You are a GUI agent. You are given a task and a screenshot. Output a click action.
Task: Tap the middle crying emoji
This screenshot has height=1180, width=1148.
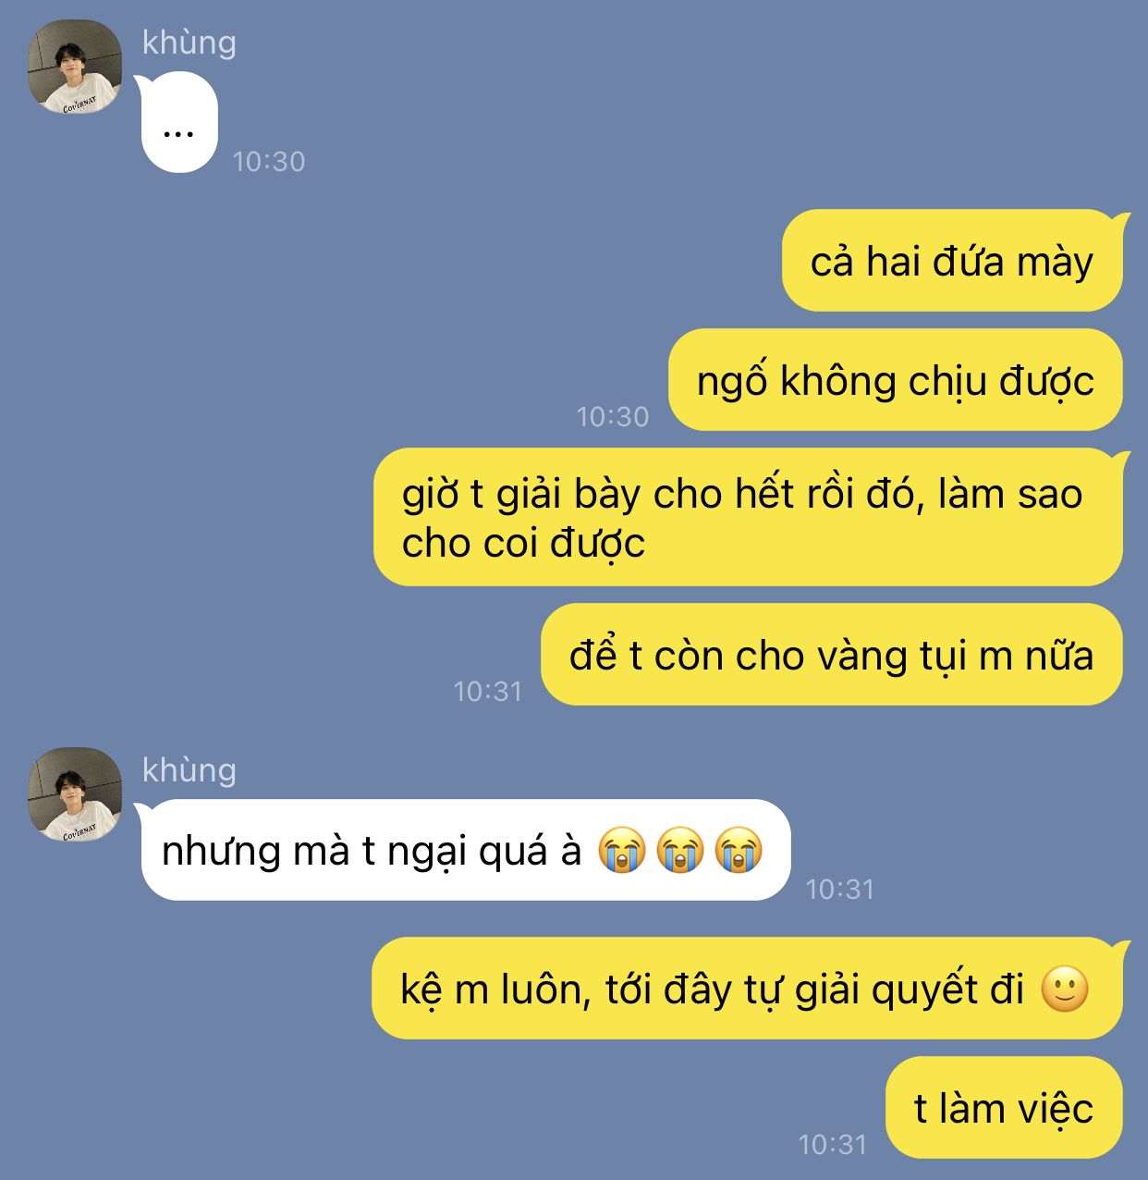click(x=680, y=850)
